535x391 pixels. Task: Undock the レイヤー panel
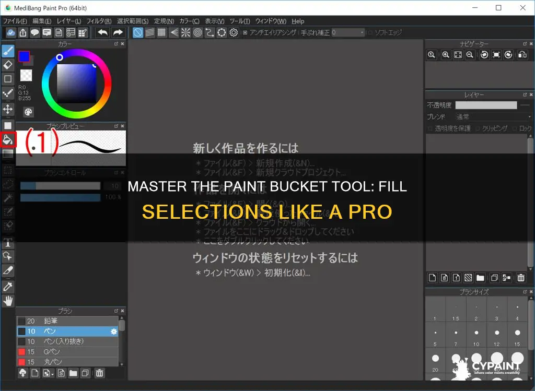[x=525, y=94]
